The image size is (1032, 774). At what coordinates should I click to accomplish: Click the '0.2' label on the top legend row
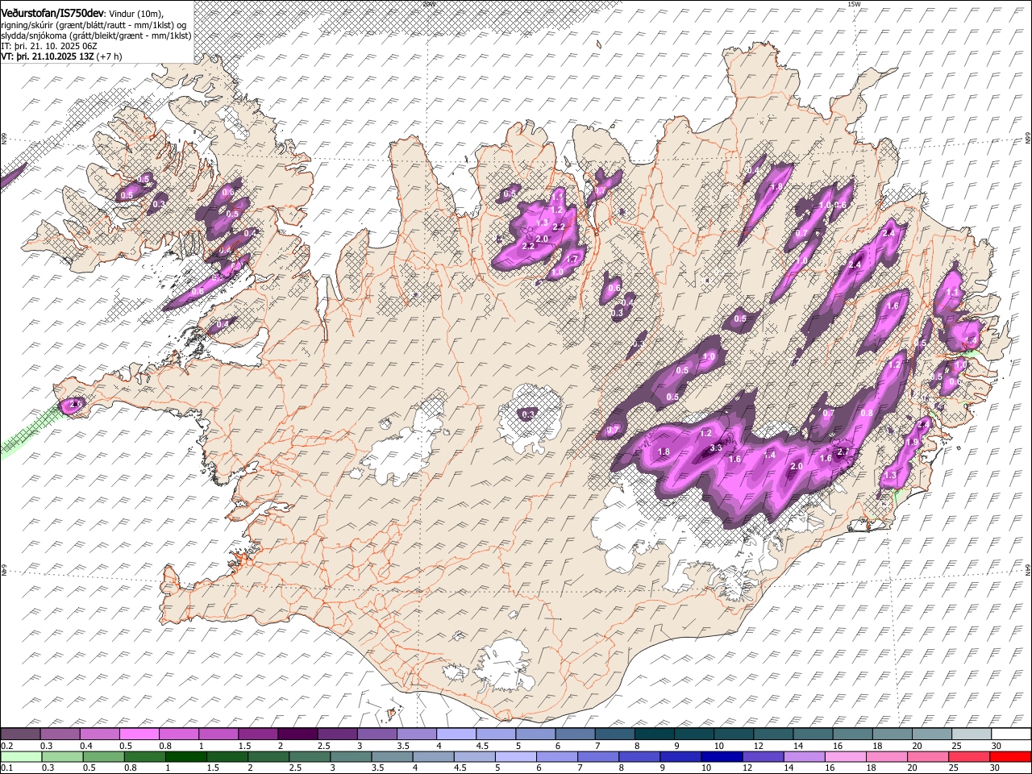click(7, 746)
